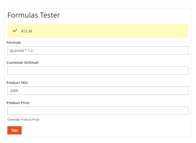Click the Formulas Tester heading
Screen dimensions: 196x143
coord(34,15)
